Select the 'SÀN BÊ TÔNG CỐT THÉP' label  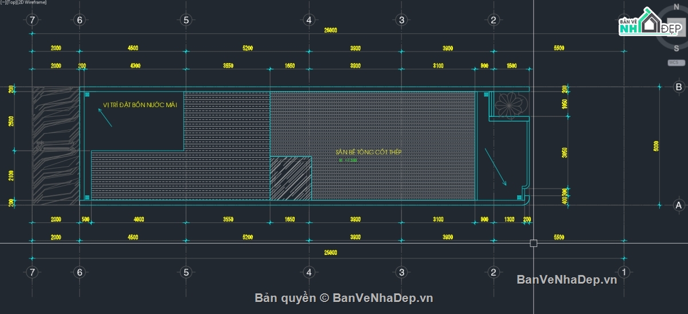(369, 152)
